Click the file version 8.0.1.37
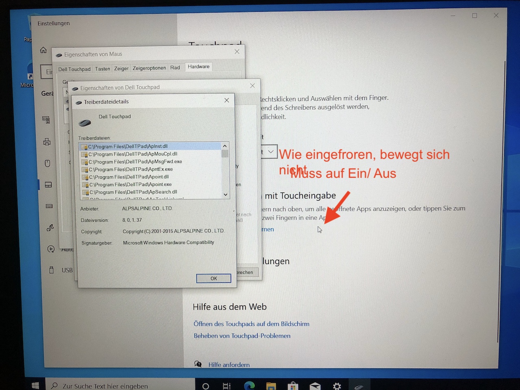 click(x=132, y=220)
